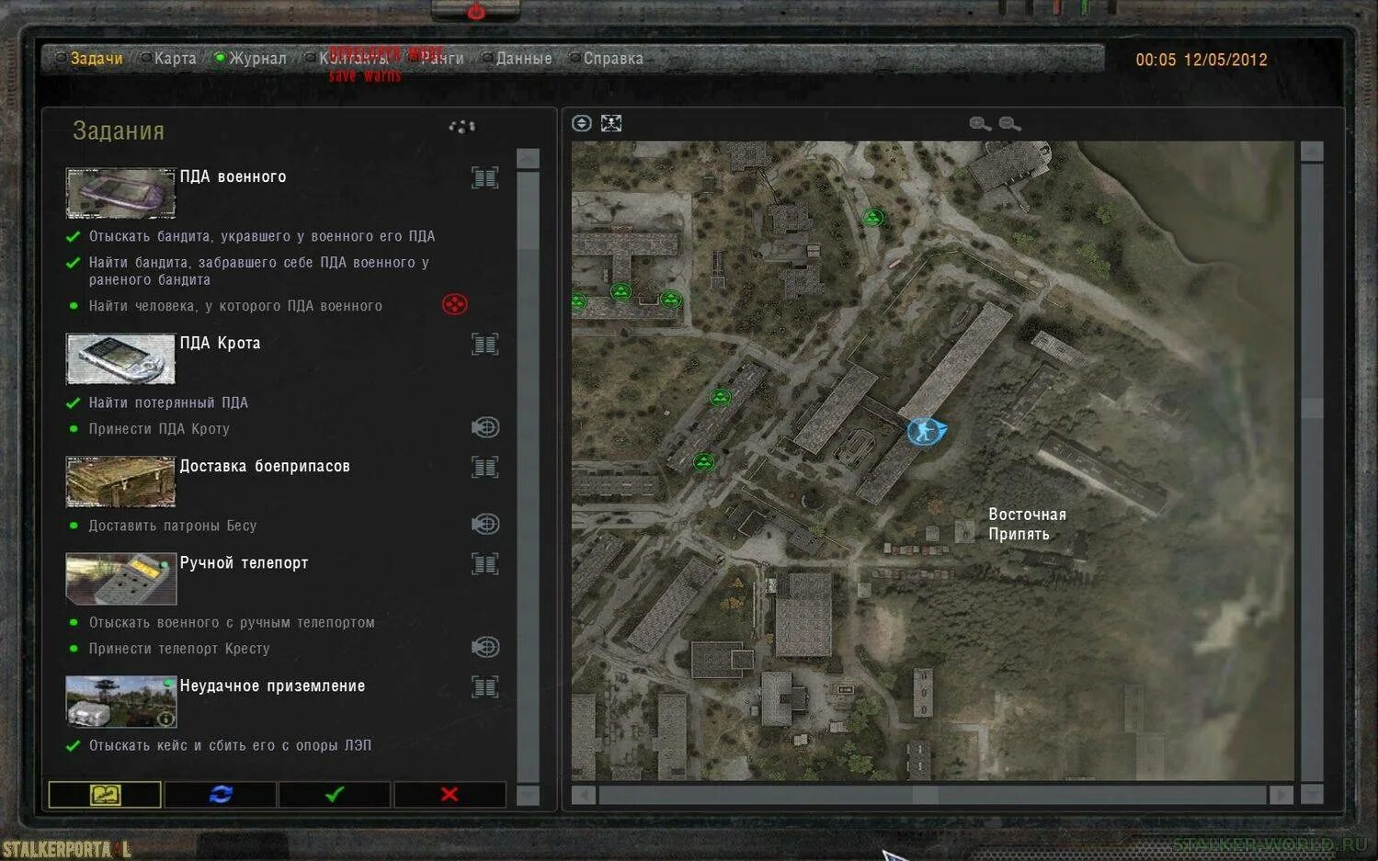The image size is (1378, 861).
Task: Center map on player icon button
Action: tap(582, 123)
